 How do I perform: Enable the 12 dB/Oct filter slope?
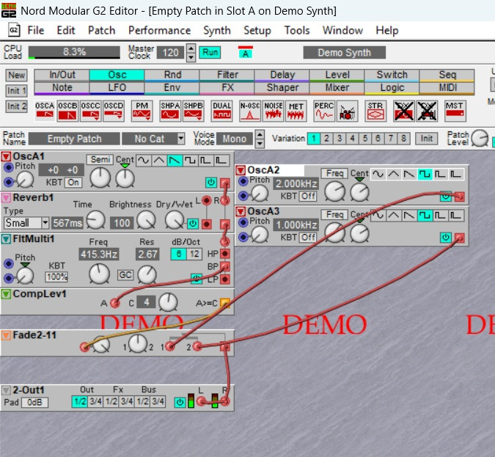[x=194, y=253]
